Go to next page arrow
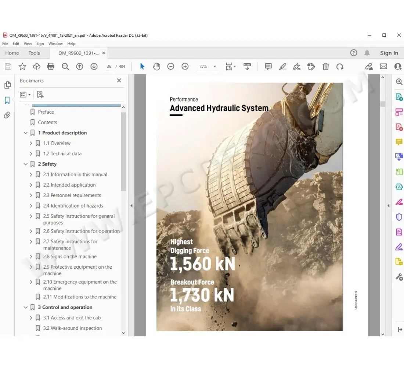This screenshot has width=404, height=368. tap(94, 66)
